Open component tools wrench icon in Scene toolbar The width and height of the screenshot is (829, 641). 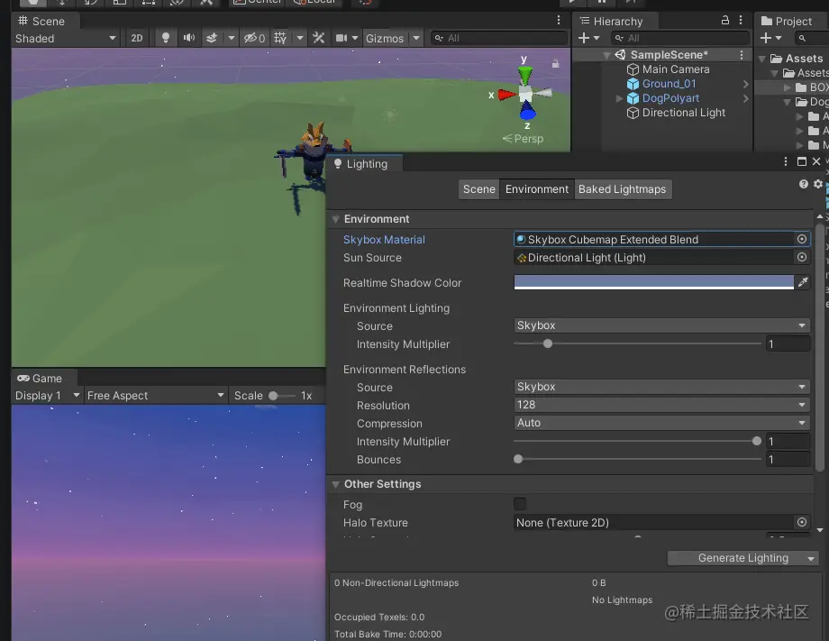(x=318, y=38)
